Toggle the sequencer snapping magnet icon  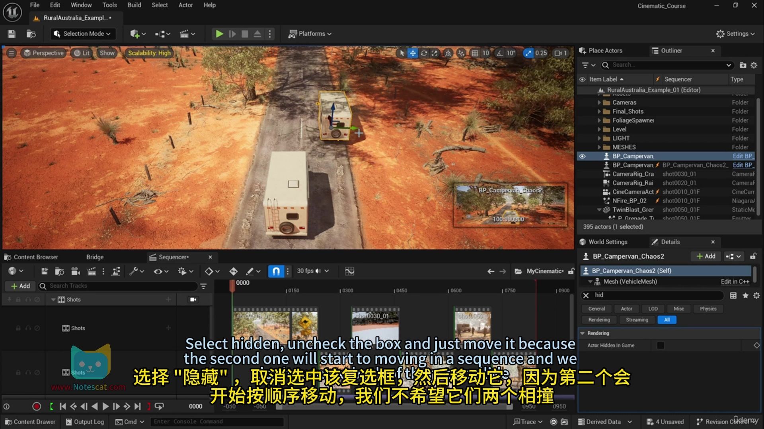click(276, 271)
